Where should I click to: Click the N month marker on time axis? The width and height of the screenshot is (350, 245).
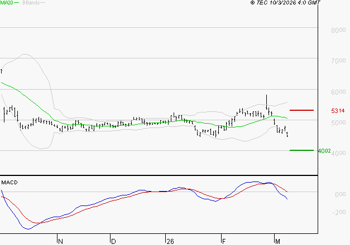click(x=60, y=242)
